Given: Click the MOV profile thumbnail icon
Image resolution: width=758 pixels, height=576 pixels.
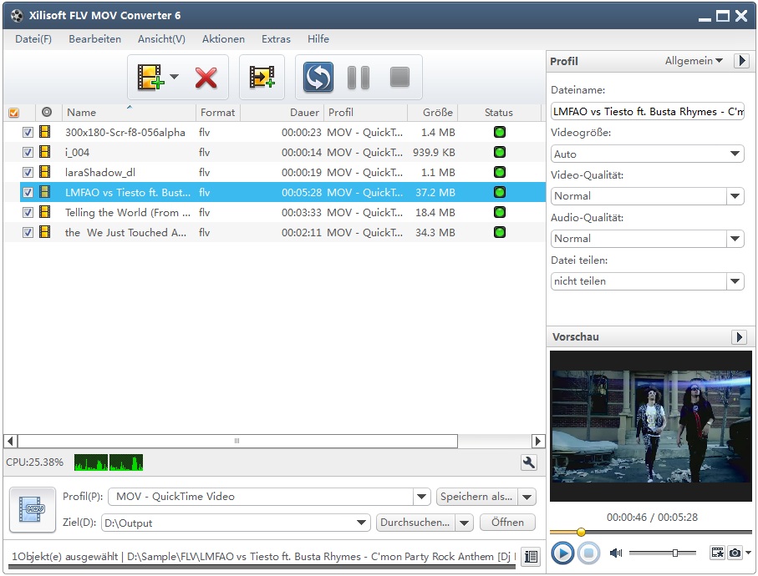Looking at the screenshot, I should point(33,509).
